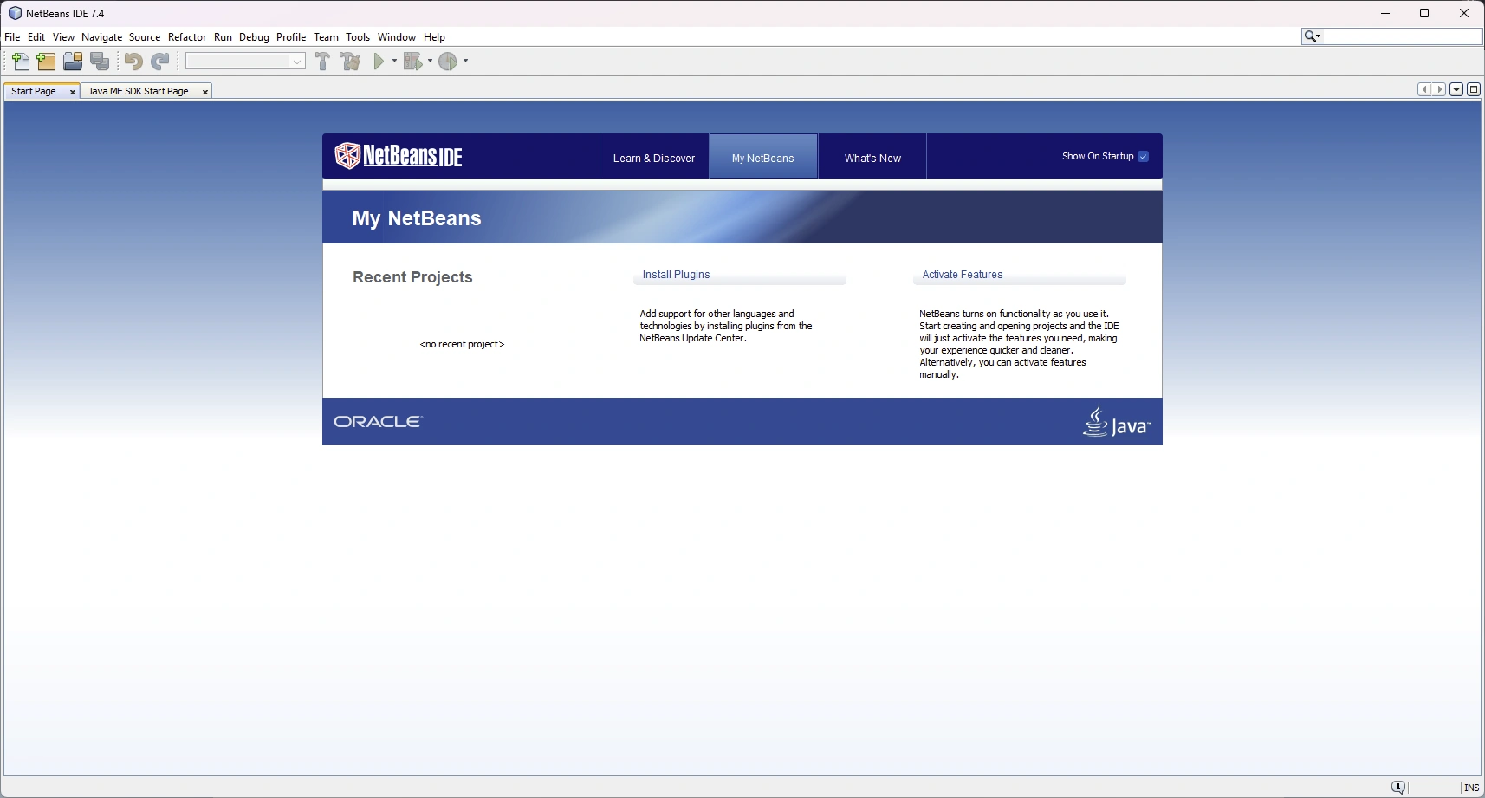Click the INS insert mode indicator
The image size is (1485, 798).
(1471, 788)
